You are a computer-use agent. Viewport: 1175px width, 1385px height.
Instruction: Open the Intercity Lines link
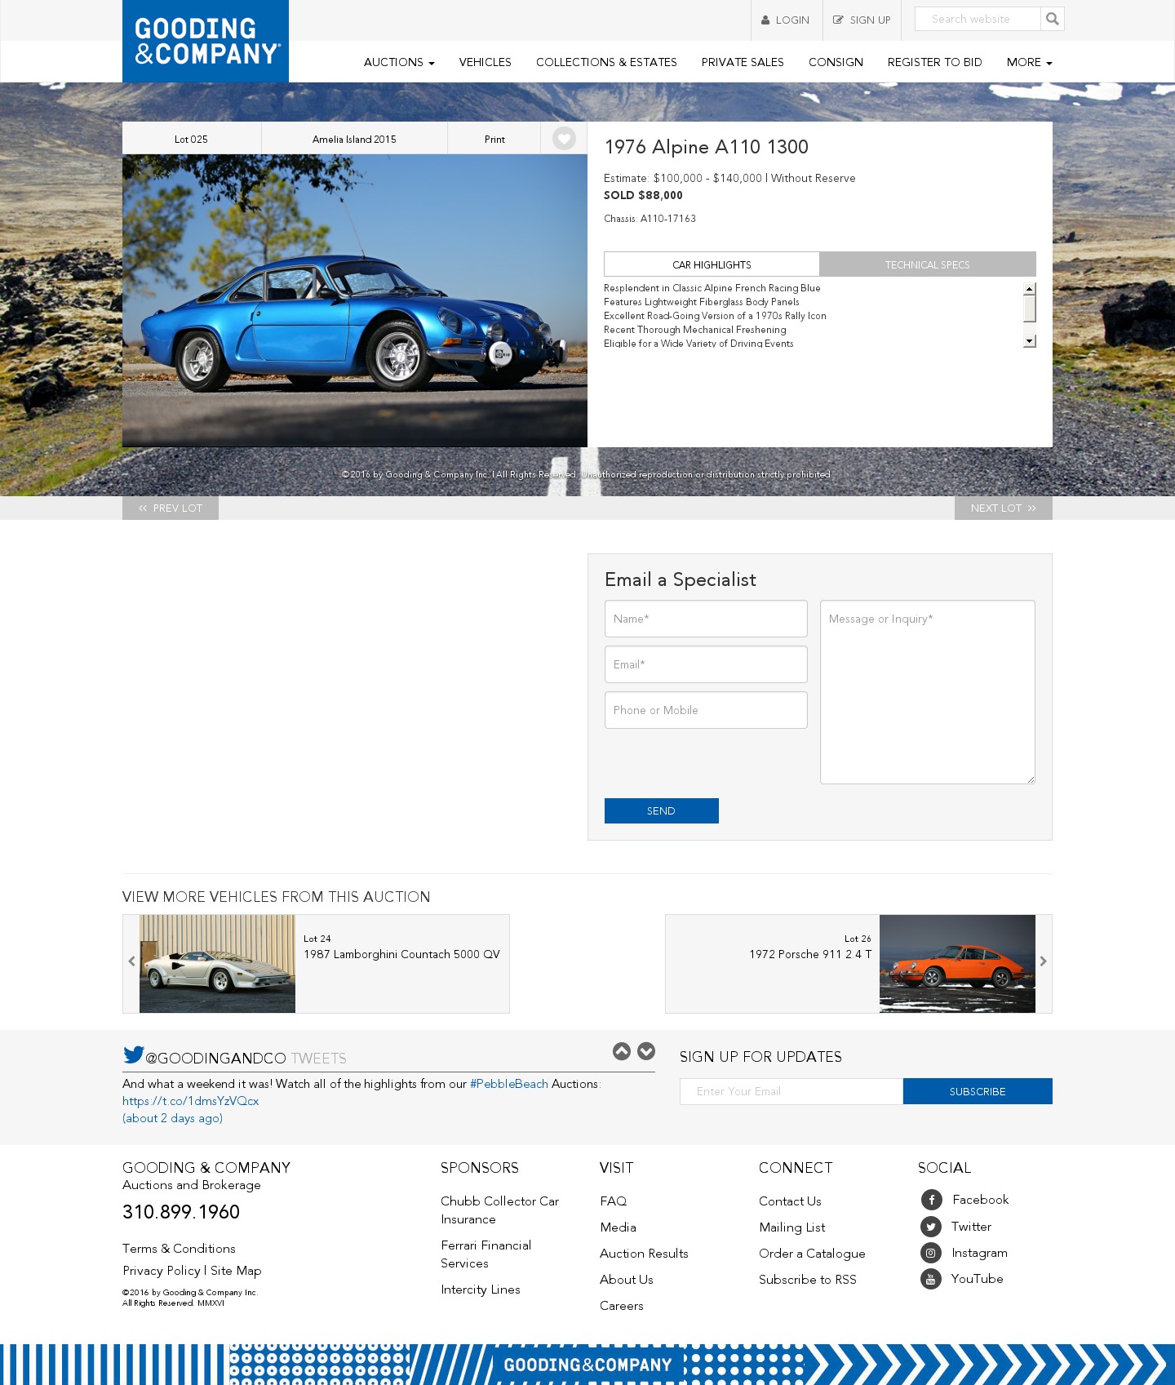tap(481, 1290)
